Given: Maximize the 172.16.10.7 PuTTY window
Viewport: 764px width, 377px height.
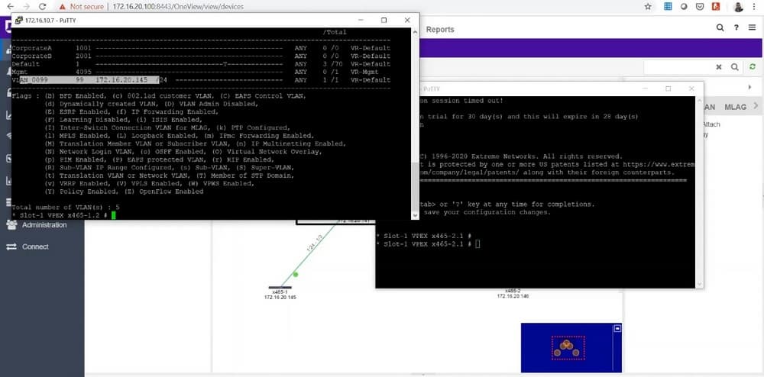Looking at the screenshot, I should [x=384, y=20].
